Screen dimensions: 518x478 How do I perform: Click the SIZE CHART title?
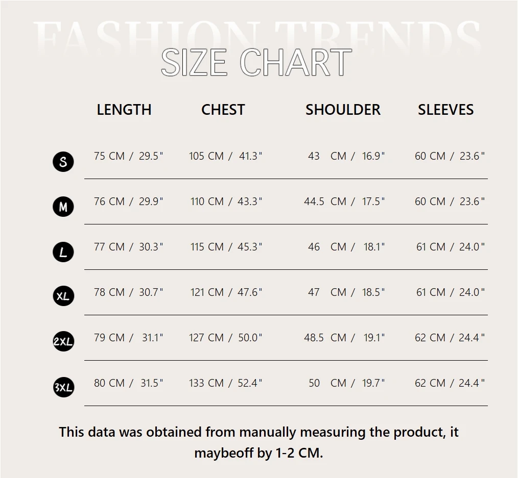[x=256, y=62]
